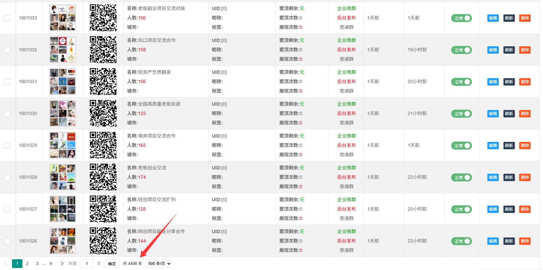543x270 pixels.
Task: Click the QR code for row 1801033
Action: tap(103, 18)
